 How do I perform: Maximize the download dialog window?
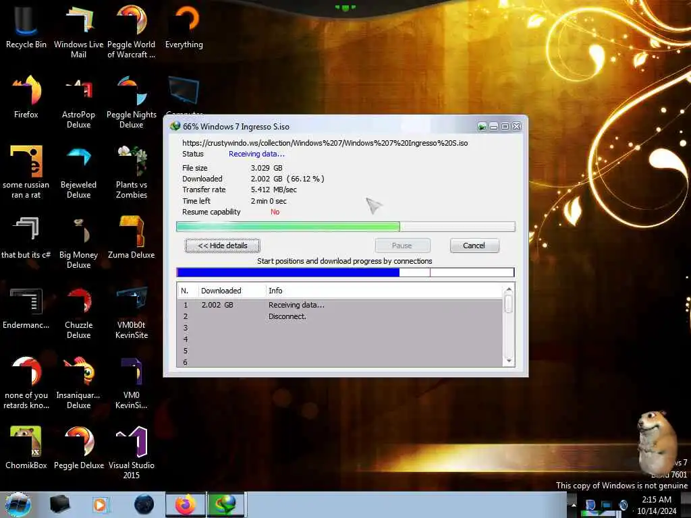(x=505, y=127)
